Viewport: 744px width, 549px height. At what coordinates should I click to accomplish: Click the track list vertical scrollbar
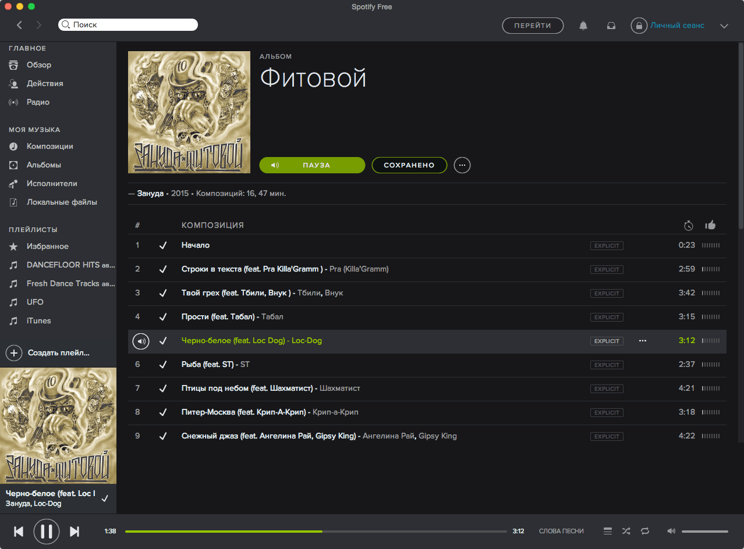741,136
